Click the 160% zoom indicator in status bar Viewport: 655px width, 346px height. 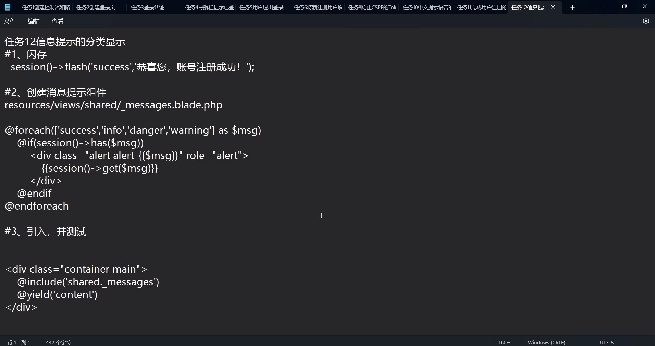[x=504, y=342]
